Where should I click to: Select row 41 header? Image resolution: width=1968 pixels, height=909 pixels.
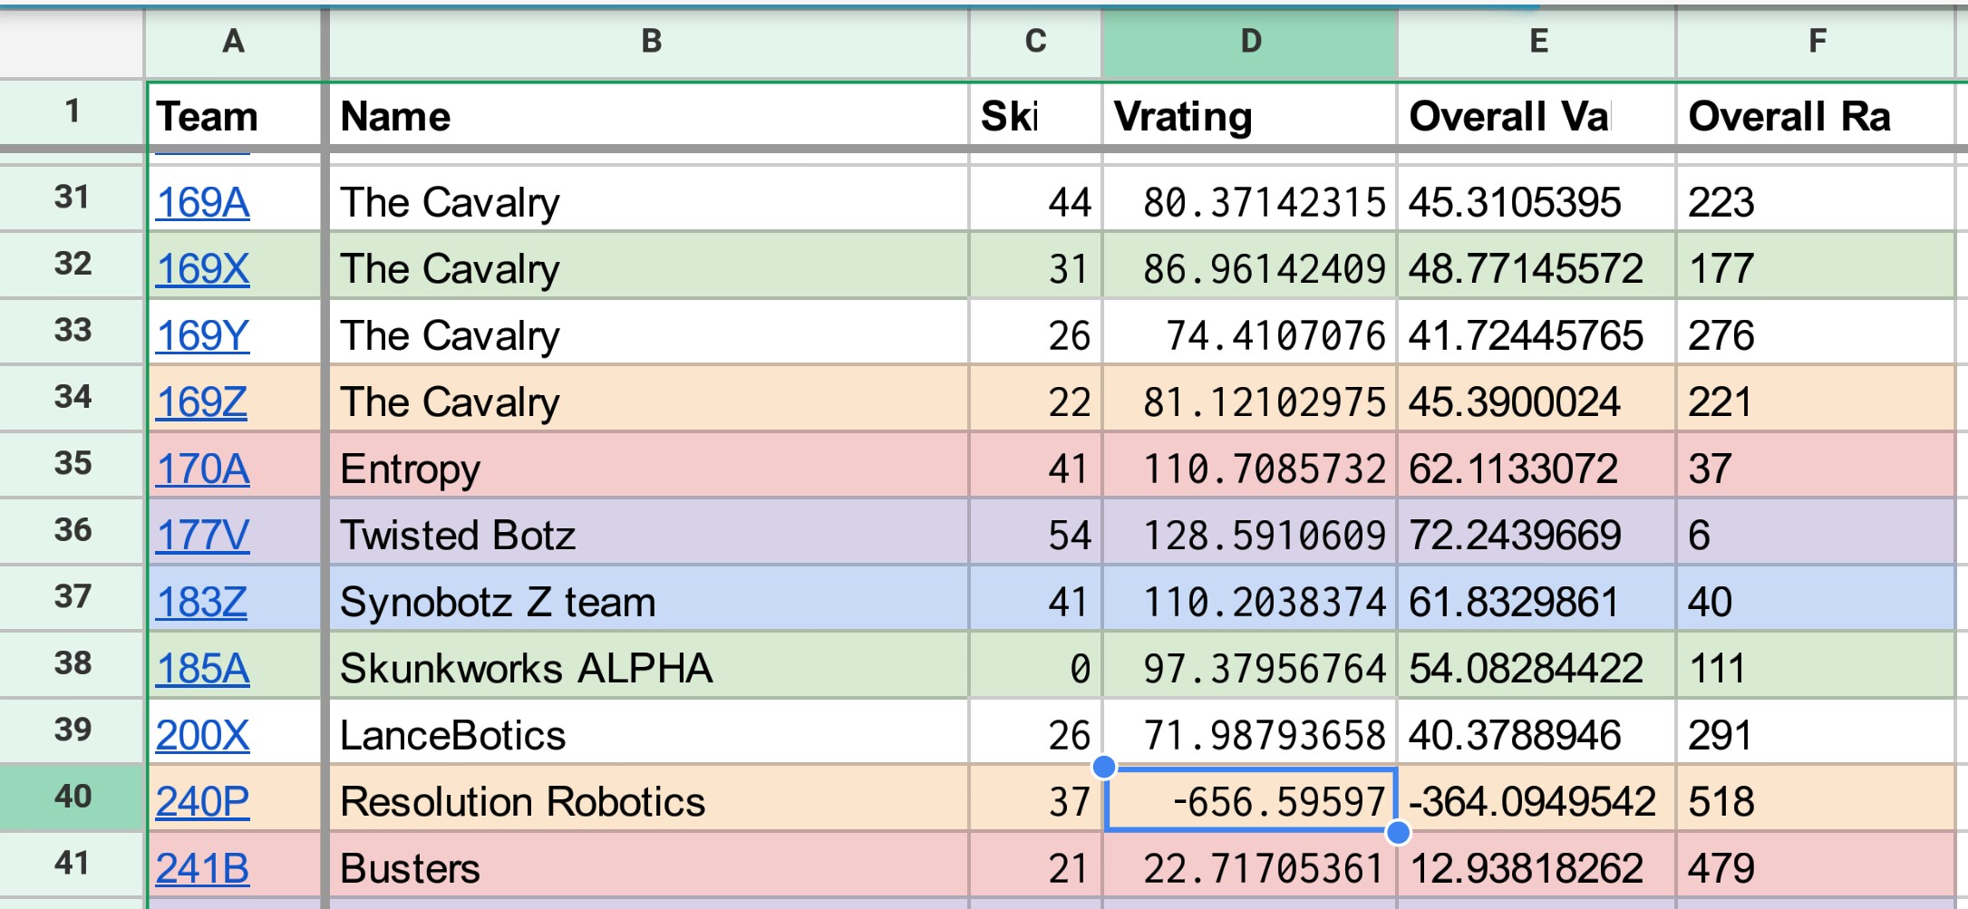pos(73,864)
